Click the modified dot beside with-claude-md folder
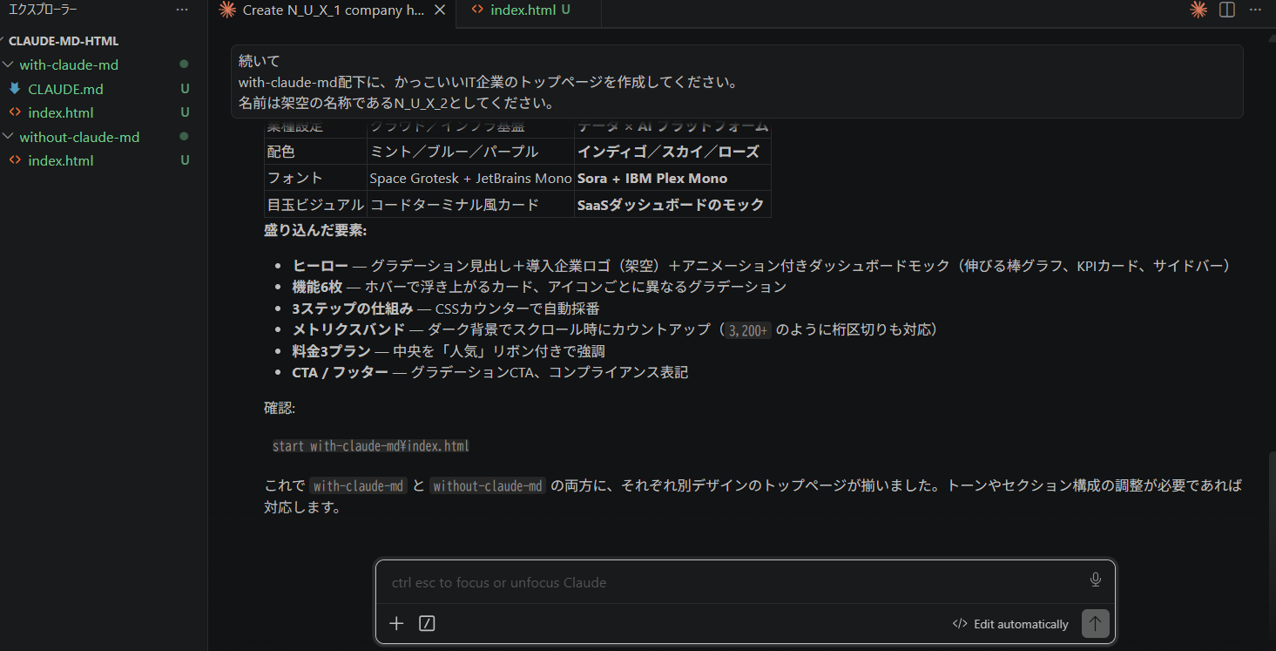This screenshot has height=651, width=1276. 184,64
